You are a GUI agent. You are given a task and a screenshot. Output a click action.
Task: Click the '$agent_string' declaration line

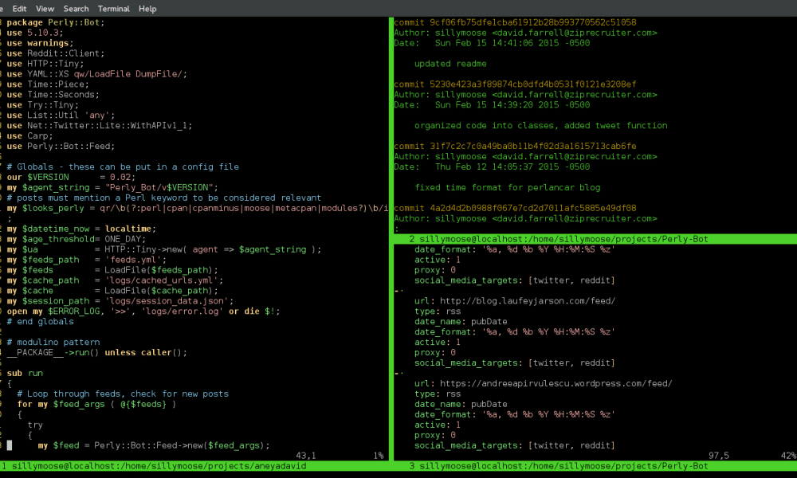click(x=112, y=187)
